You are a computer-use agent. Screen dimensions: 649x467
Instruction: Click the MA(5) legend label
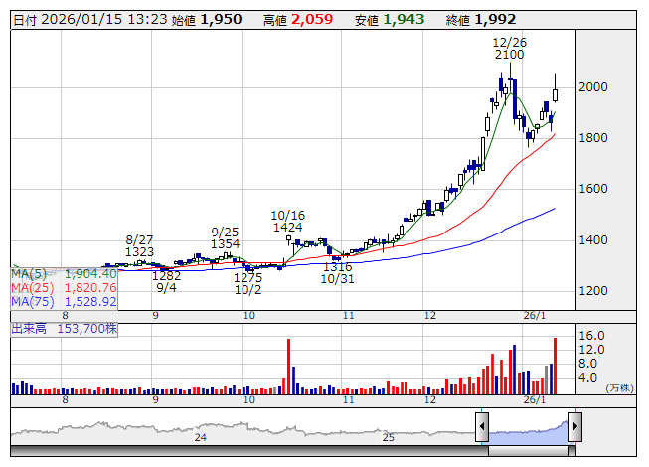click(31, 273)
